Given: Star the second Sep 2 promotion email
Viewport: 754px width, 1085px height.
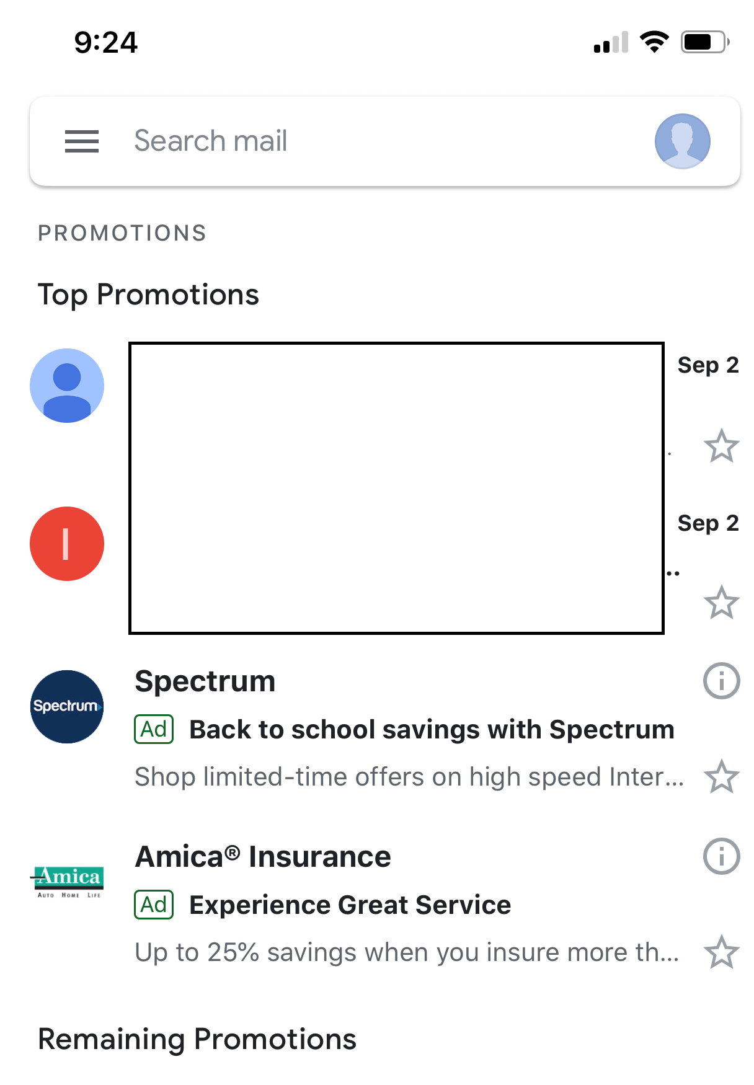Looking at the screenshot, I should click(x=721, y=602).
